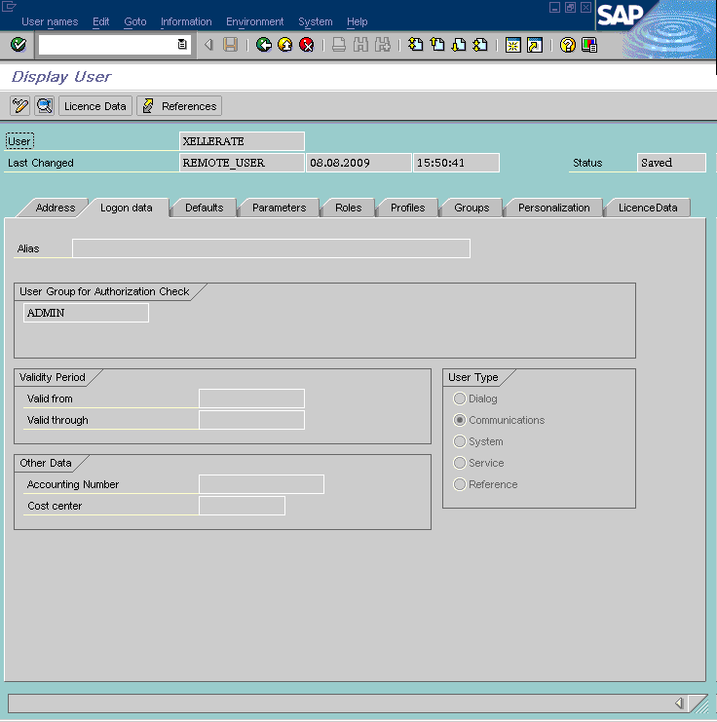717x722 pixels.
Task: Click the Print icon
Action: pos(339,45)
